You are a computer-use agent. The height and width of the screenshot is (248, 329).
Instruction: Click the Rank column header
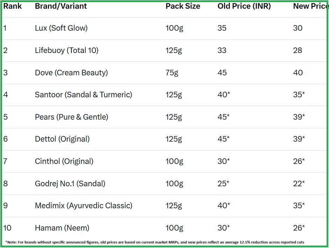(x=13, y=6)
